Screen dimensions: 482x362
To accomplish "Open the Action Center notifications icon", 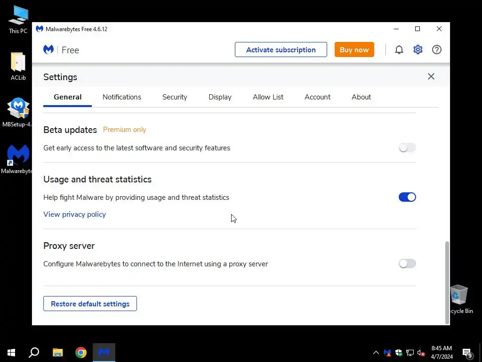I will pyautogui.click(x=467, y=353).
